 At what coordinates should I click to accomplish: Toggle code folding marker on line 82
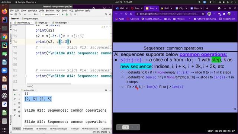[x=26, y=76]
